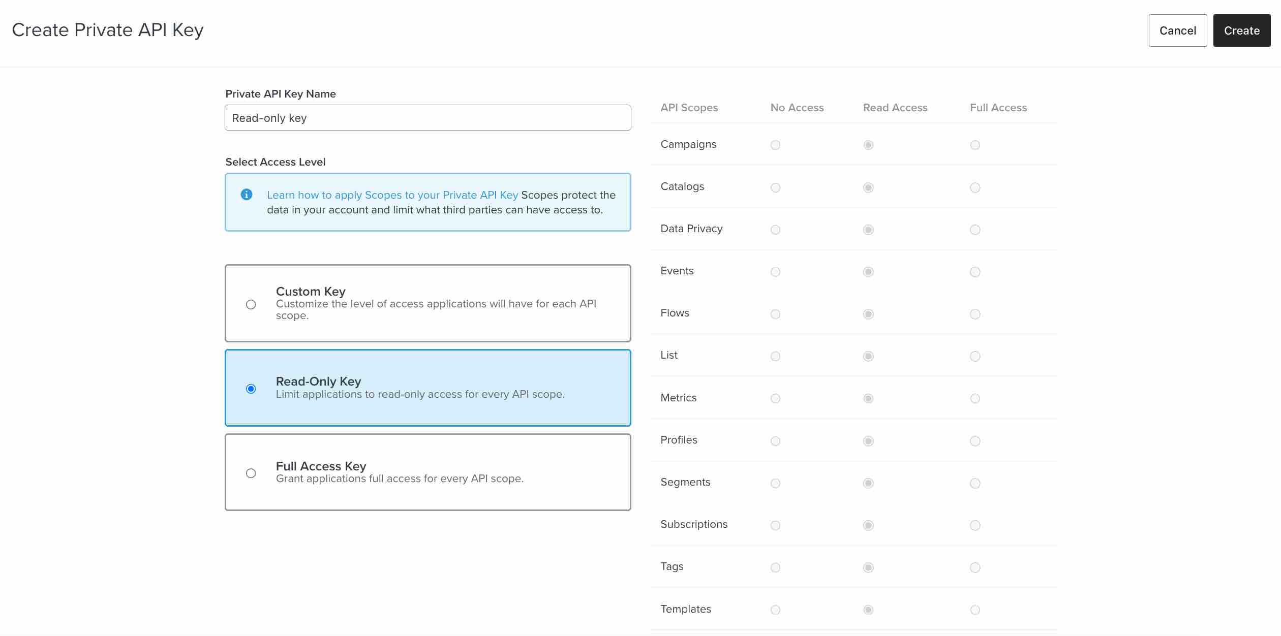Set Subscriptions scope to No Access
Screen dimensions: 1281x636
pos(774,525)
